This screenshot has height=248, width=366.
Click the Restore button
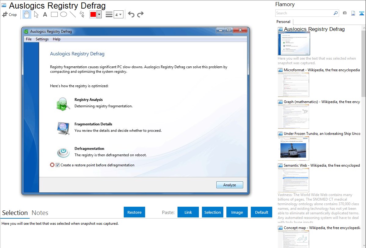click(134, 212)
